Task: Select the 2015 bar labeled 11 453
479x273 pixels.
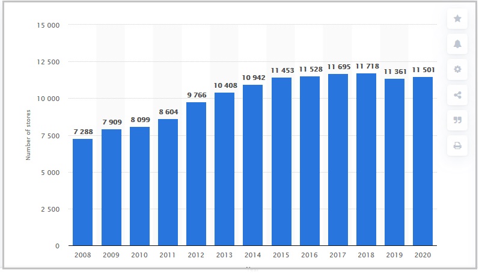Action: pos(281,161)
